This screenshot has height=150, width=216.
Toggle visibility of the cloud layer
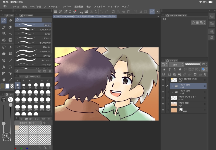pyautogui.click(x=163, y=98)
